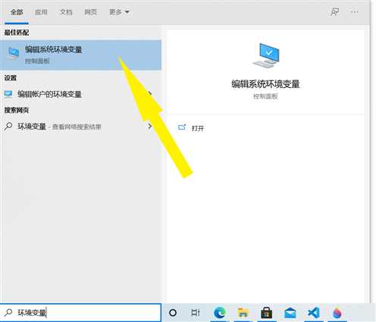This screenshot has height=322, width=376.
Task: Select the 编辑系统环境变量 best match result
Action: (x=80, y=55)
